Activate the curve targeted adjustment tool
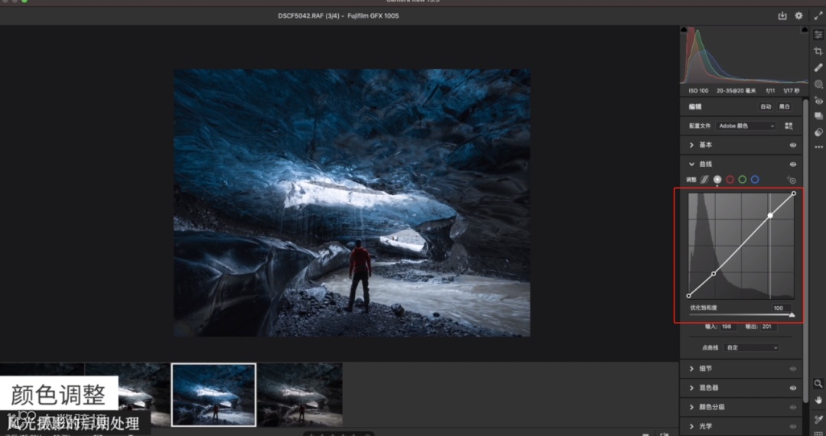The width and height of the screenshot is (826, 436). pyautogui.click(x=791, y=180)
